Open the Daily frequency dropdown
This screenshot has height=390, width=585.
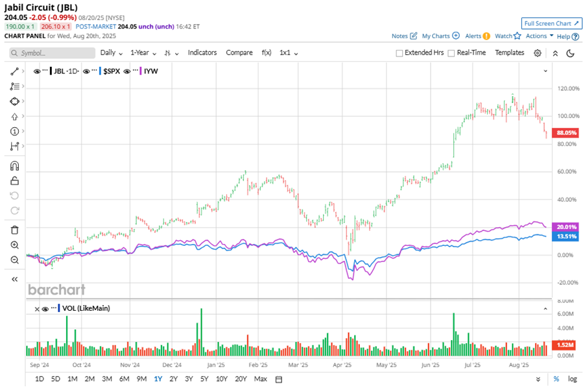tap(111, 53)
